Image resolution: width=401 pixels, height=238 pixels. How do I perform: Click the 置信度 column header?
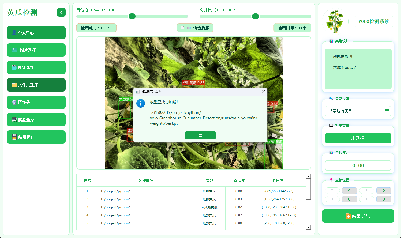coord(239,180)
